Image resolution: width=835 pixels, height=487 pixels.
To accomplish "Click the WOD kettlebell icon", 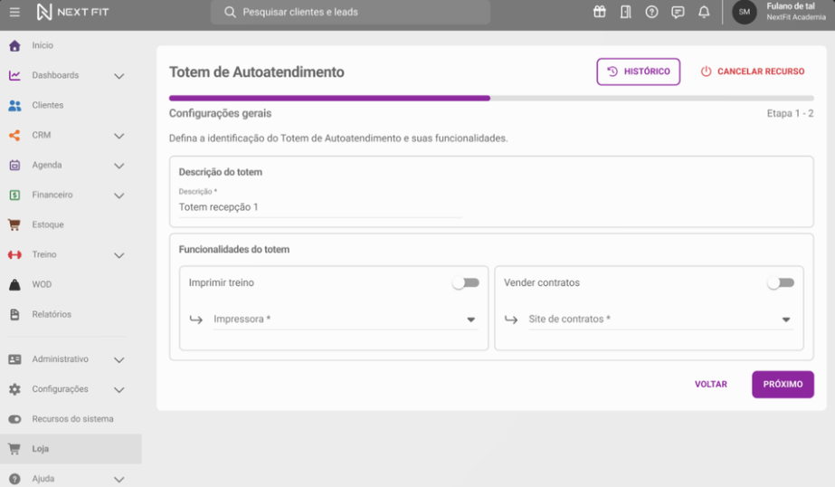I will (x=14, y=284).
